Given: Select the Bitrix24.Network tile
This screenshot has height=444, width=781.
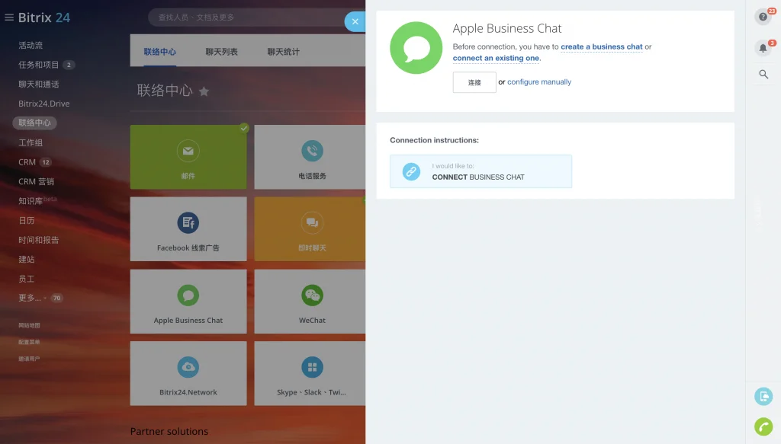Looking at the screenshot, I should (188, 373).
